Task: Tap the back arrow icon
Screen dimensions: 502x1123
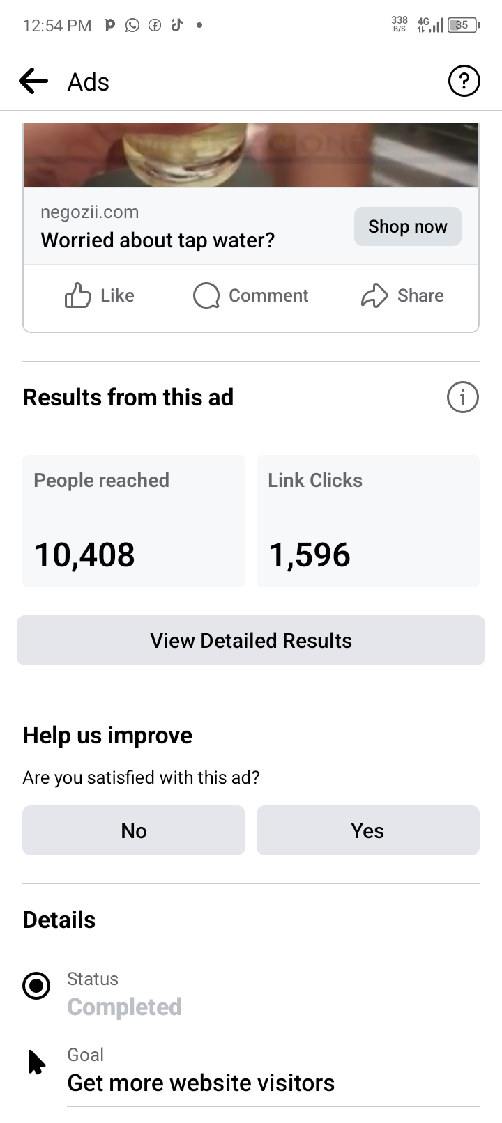Action: pos(33,82)
